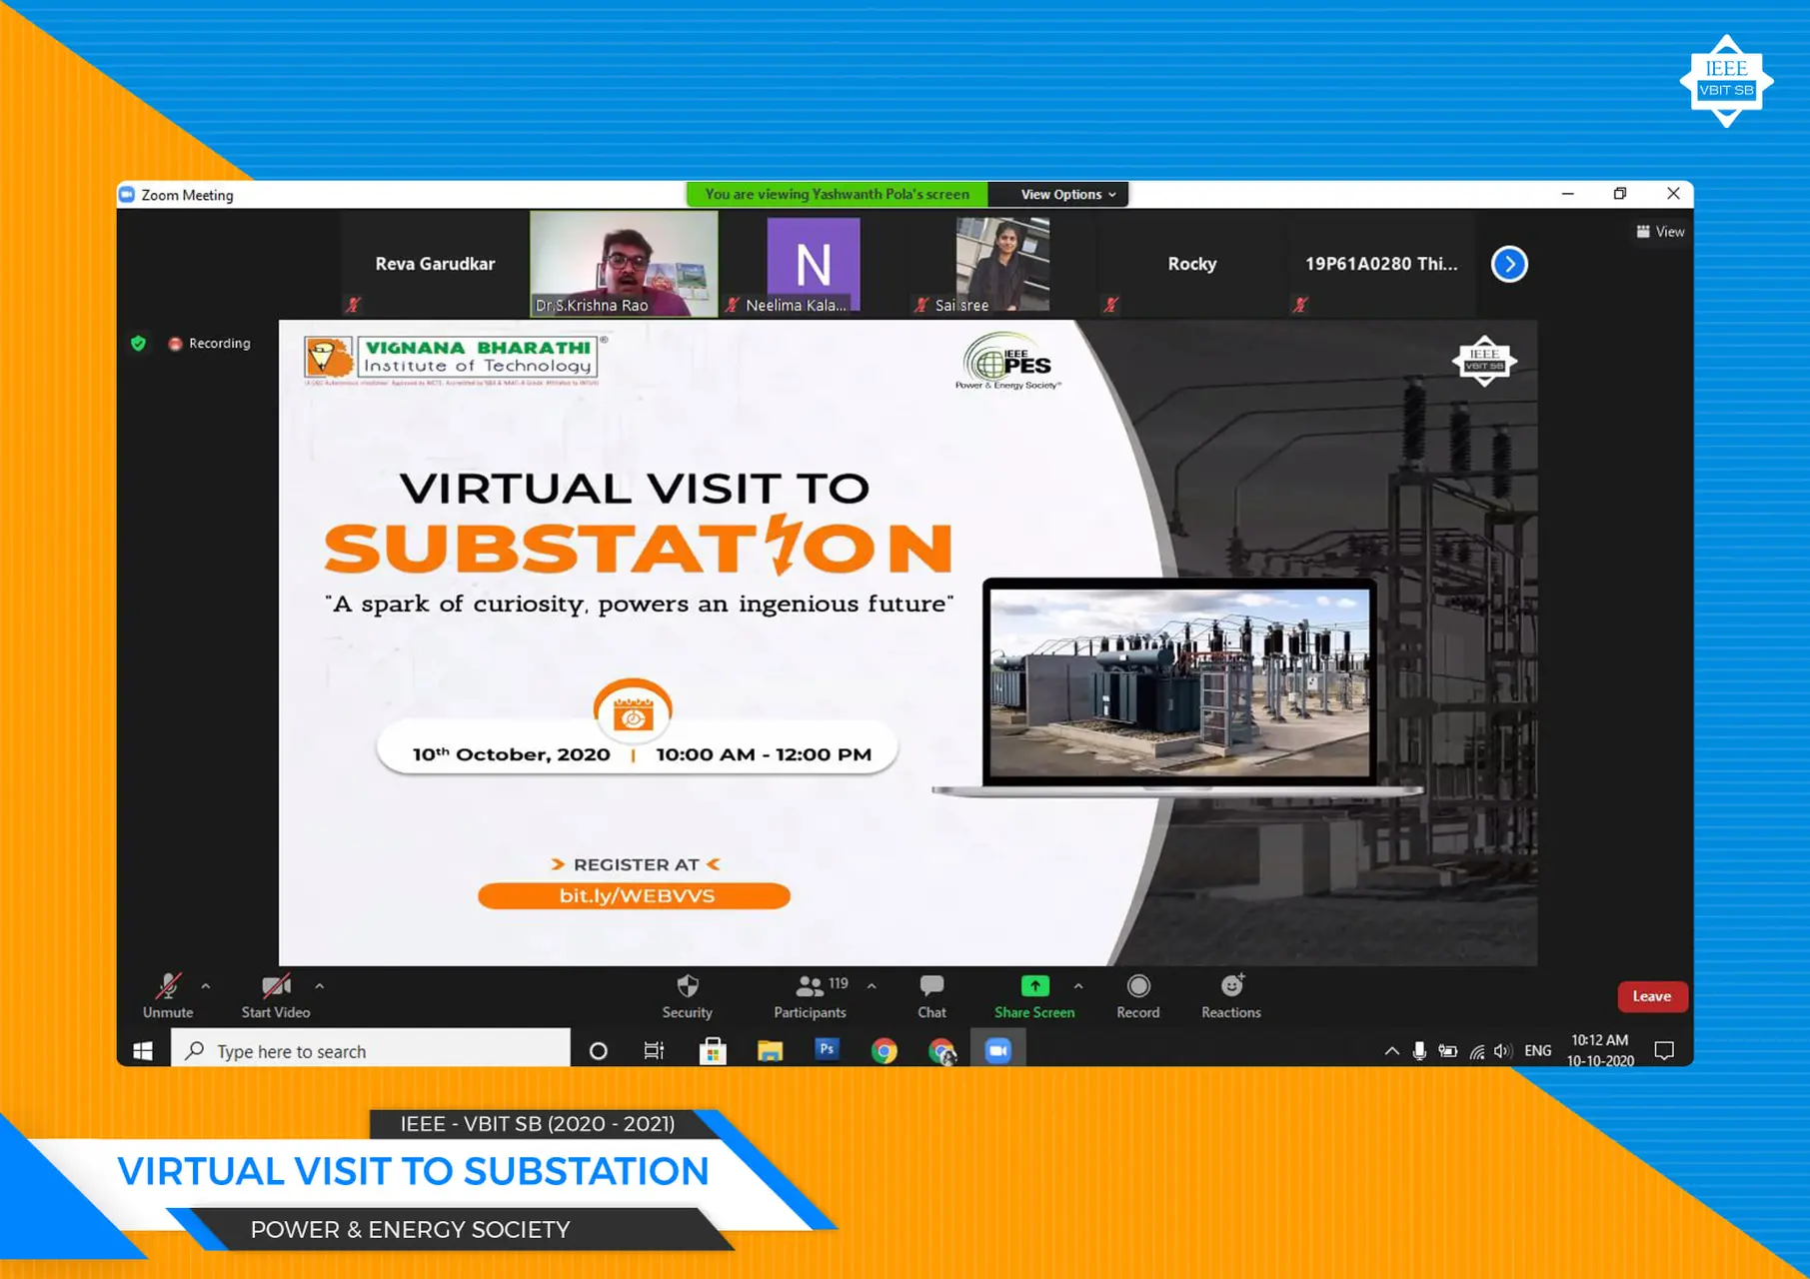
Task: Expand Share Screen options chevron
Action: coord(1078,985)
